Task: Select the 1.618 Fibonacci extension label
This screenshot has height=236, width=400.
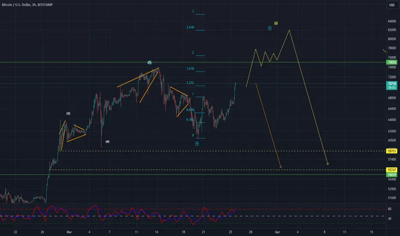Action: coord(190,69)
